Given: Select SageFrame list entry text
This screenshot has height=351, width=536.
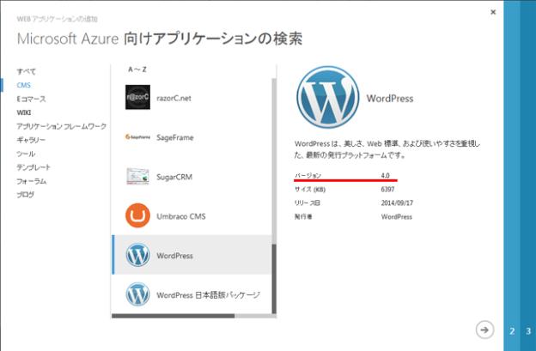Looking at the screenshot, I should [175, 137].
